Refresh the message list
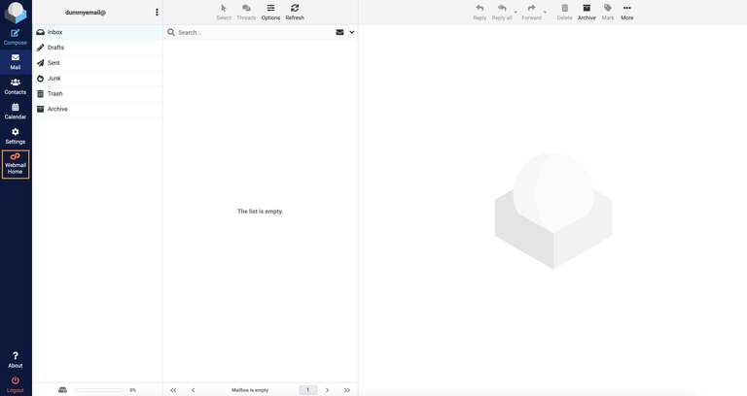 pyautogui.click(x=295, y=13)
